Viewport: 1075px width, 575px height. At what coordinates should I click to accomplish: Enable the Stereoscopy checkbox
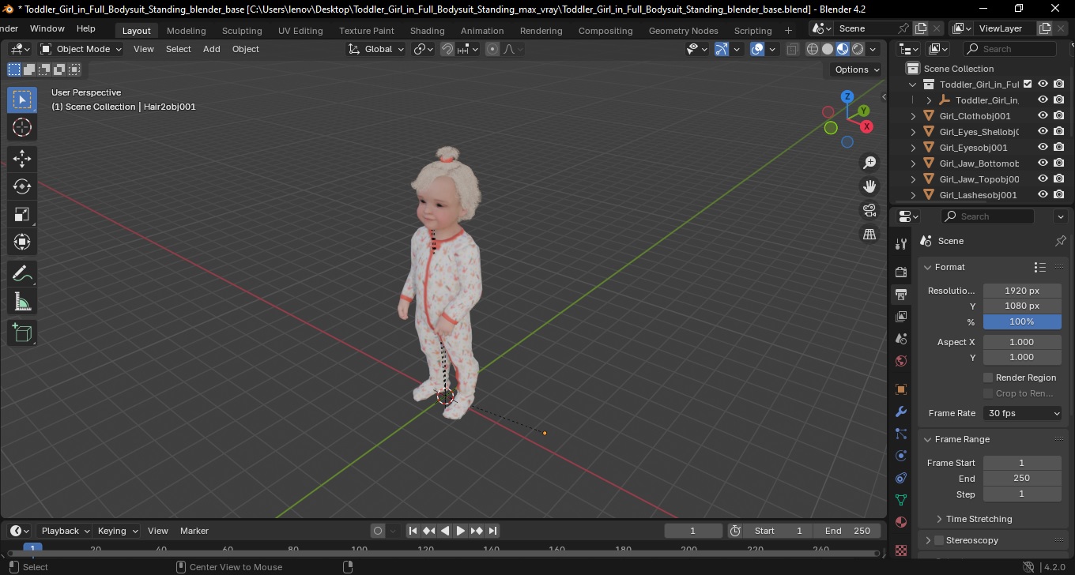[939, 540]
